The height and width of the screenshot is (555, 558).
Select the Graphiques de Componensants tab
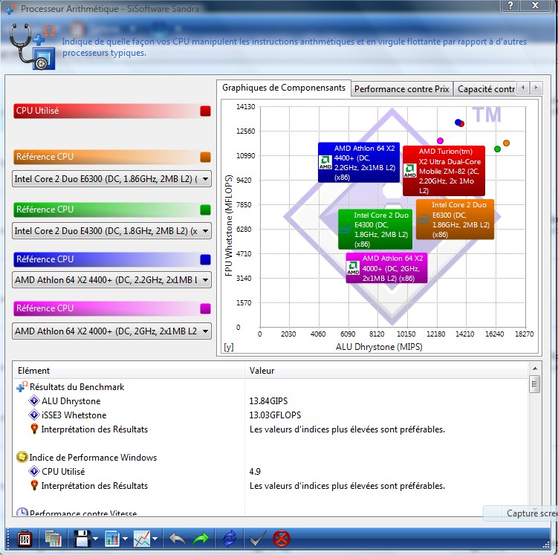pos(284,88)
